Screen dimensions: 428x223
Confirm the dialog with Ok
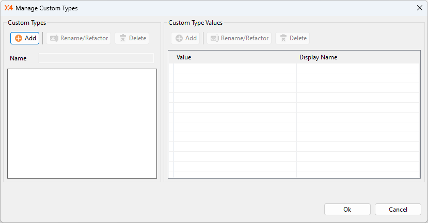347,210
